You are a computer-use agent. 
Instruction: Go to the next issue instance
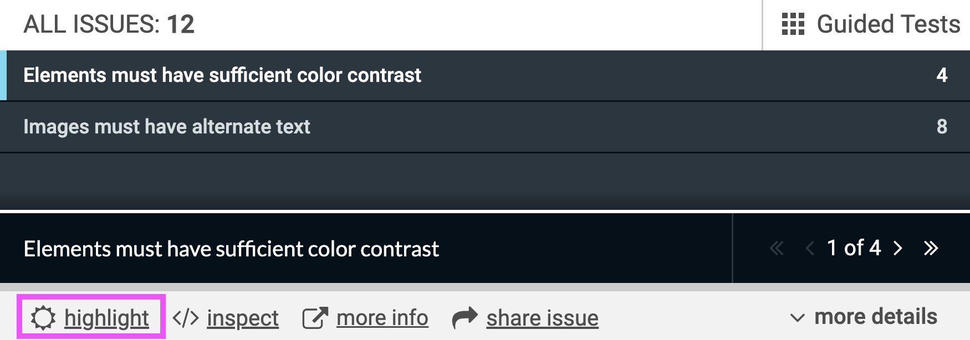pos(898,248)
